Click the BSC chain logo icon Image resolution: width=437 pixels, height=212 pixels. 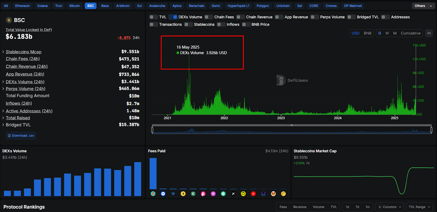(9, 20)
